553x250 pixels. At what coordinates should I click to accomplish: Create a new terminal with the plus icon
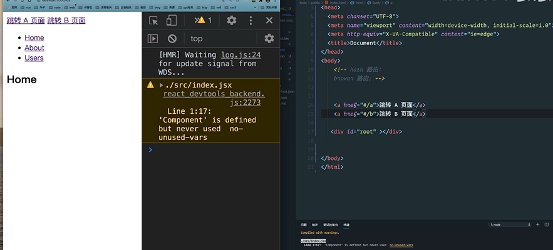click(537, 224)
